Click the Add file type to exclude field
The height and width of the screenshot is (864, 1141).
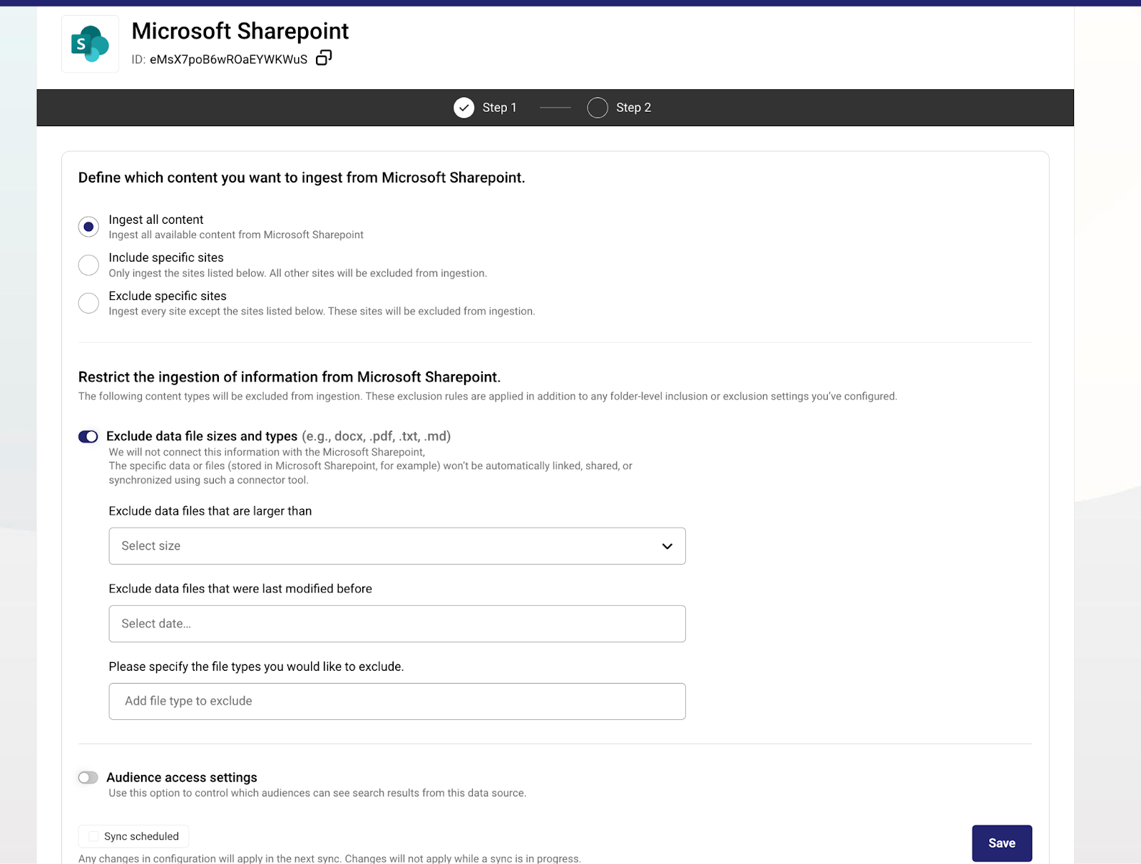396,701
